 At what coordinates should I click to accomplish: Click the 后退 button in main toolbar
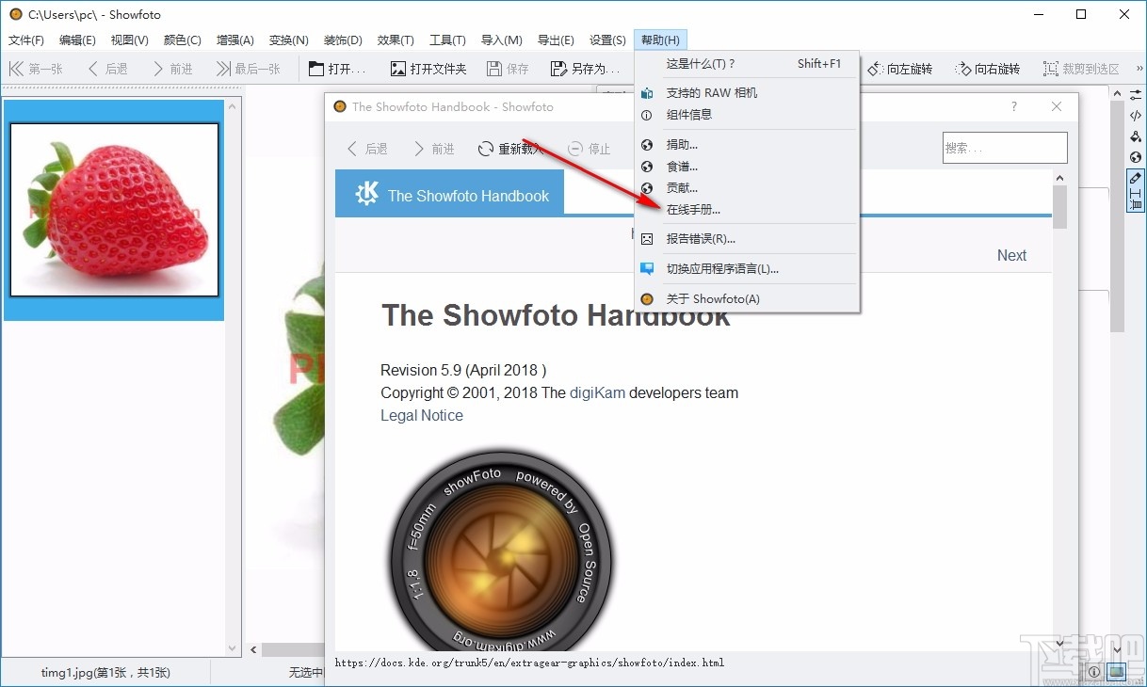click(x=107, y=69)
